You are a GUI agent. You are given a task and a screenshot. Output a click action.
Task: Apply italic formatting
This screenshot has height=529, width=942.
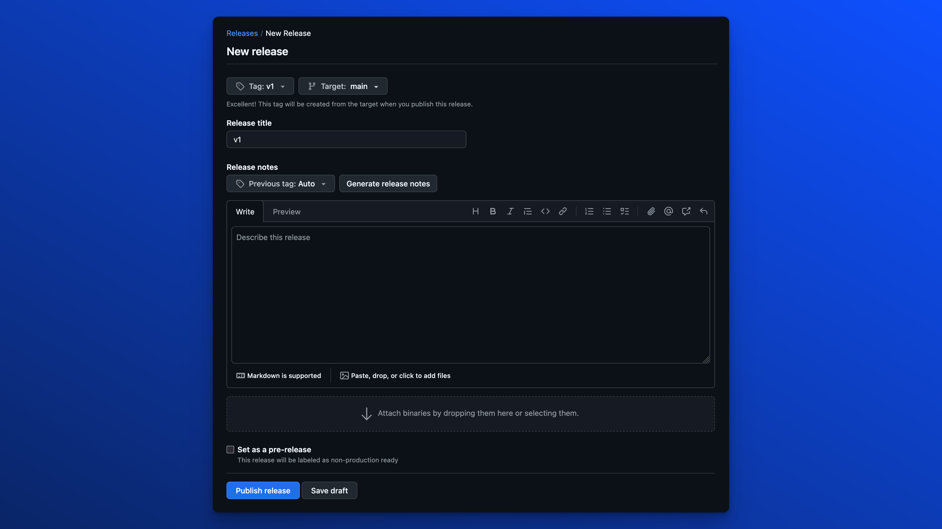(x=510, y=211)
